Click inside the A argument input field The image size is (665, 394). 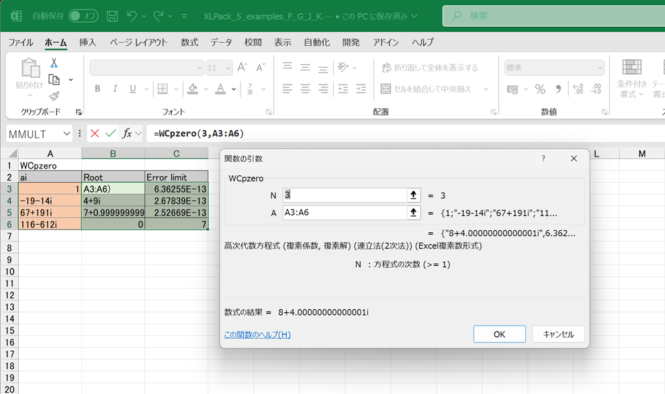[344, 213]
